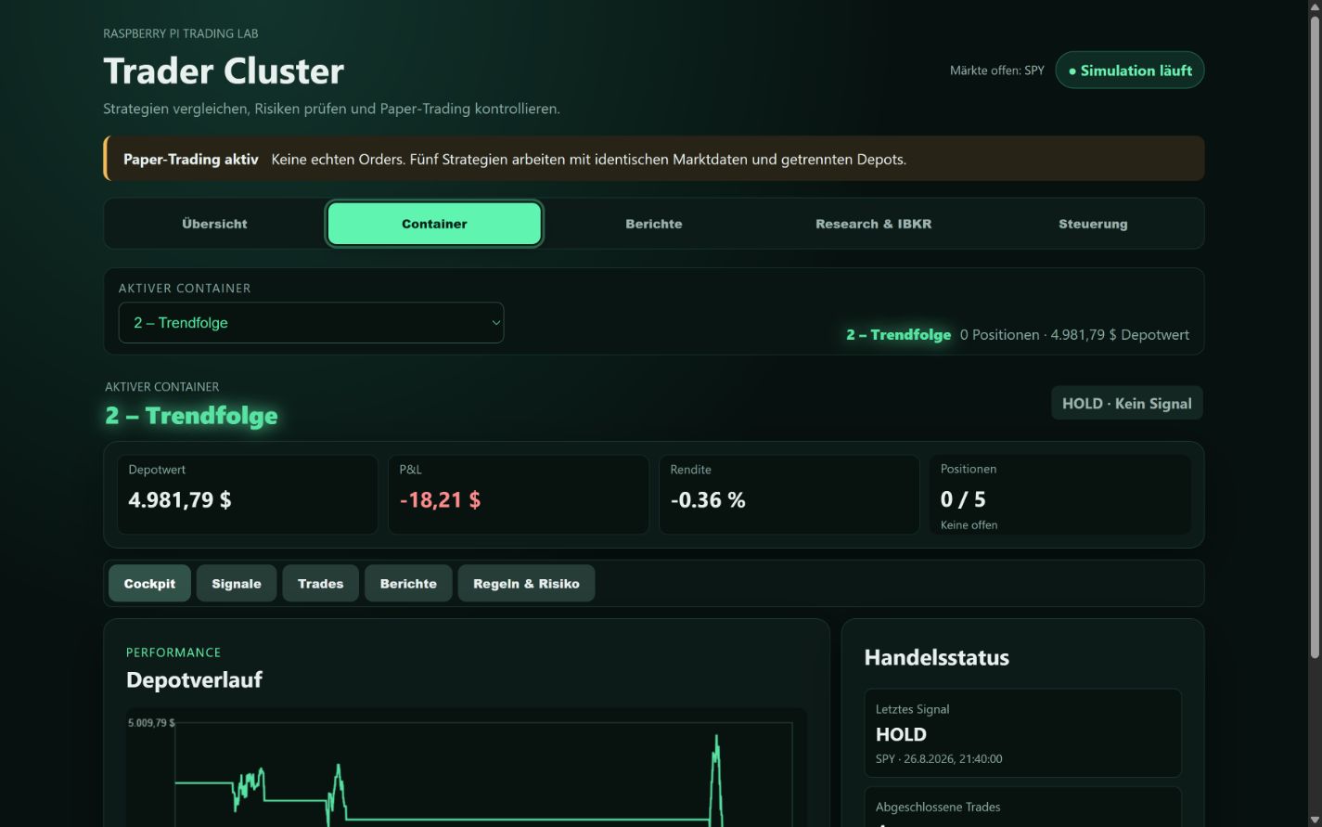Click the RASPBERRY PI TRADING LAB label
Screen dimensions: 1322x827
point(181,33)
